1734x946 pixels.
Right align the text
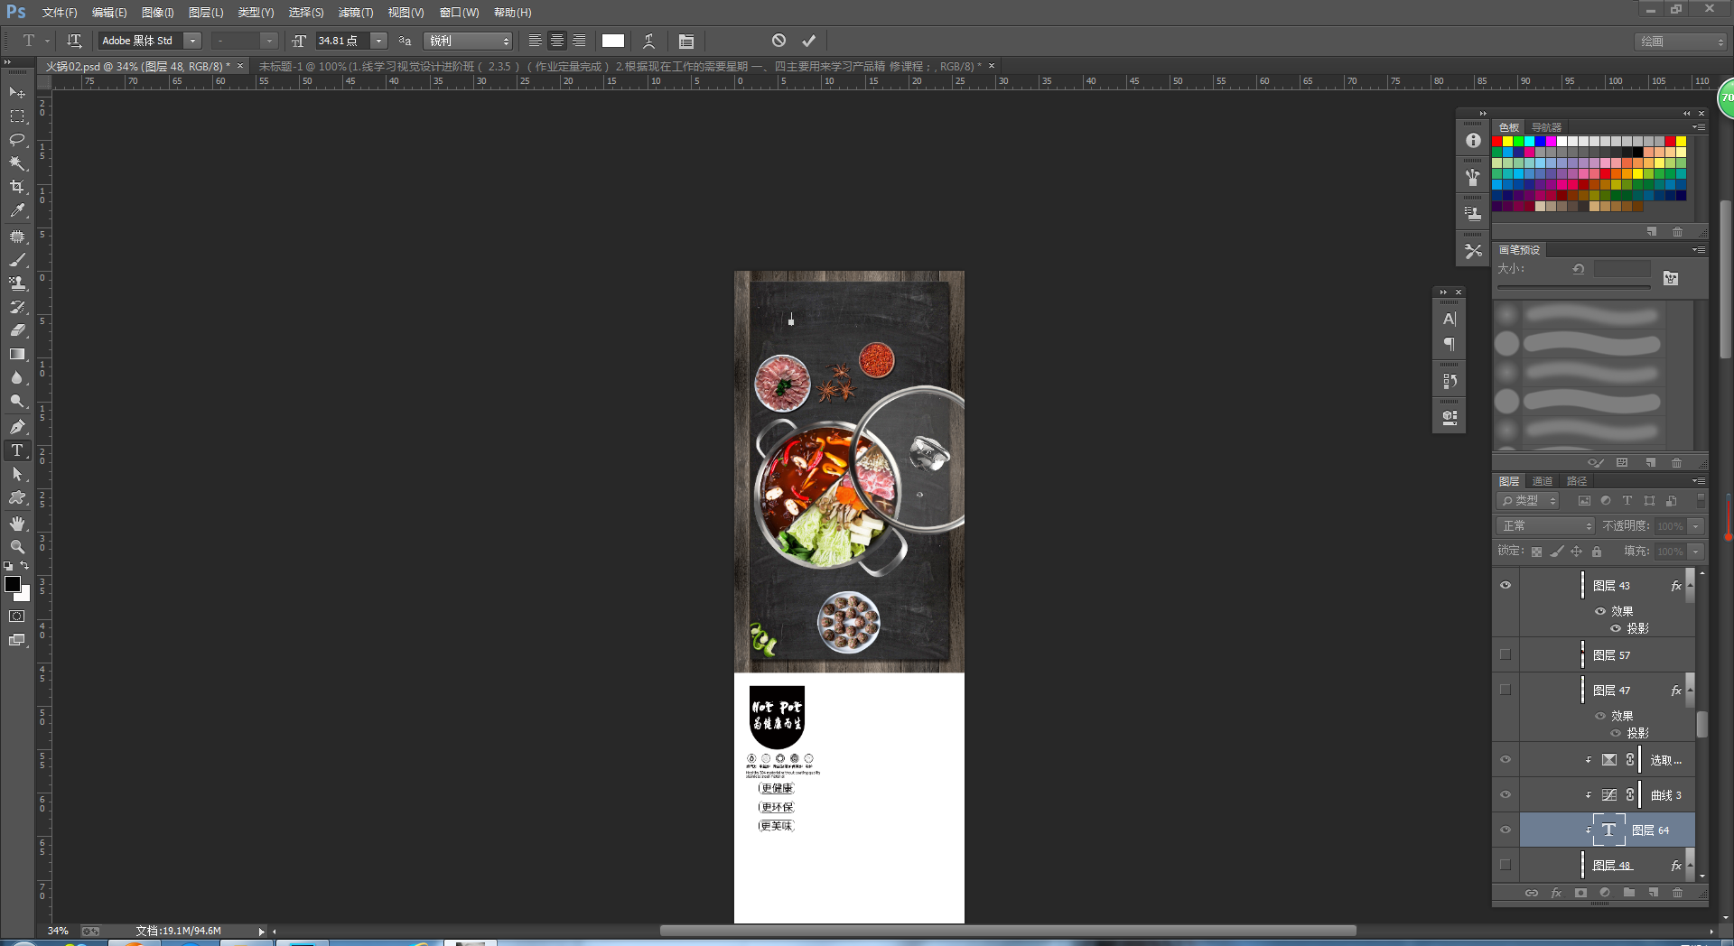[x=579, y=41]
